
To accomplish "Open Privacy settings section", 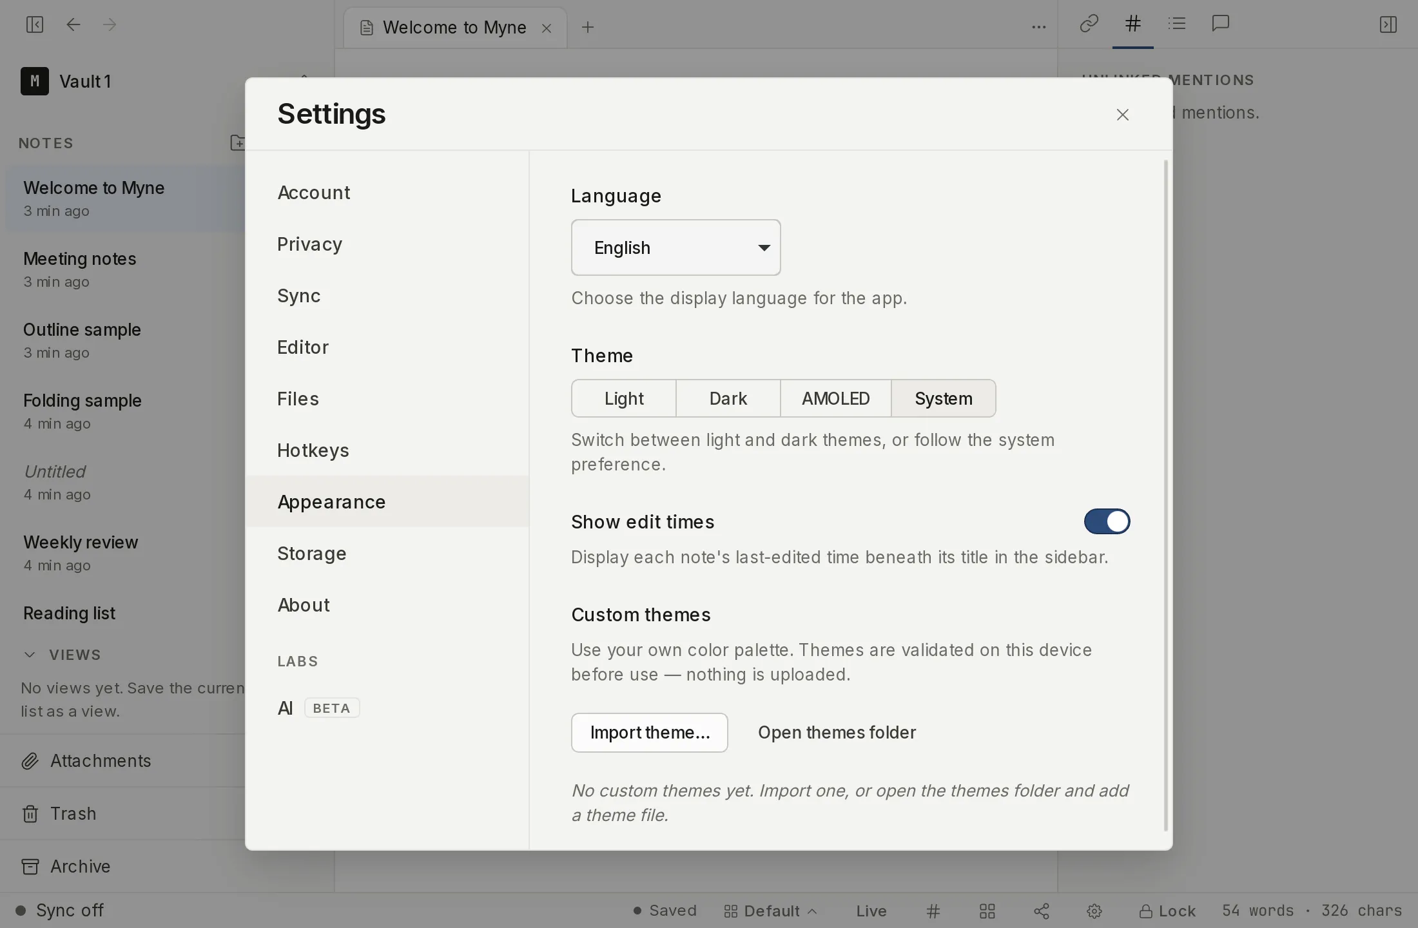I will pyautogui.click(x=387, y=244).
